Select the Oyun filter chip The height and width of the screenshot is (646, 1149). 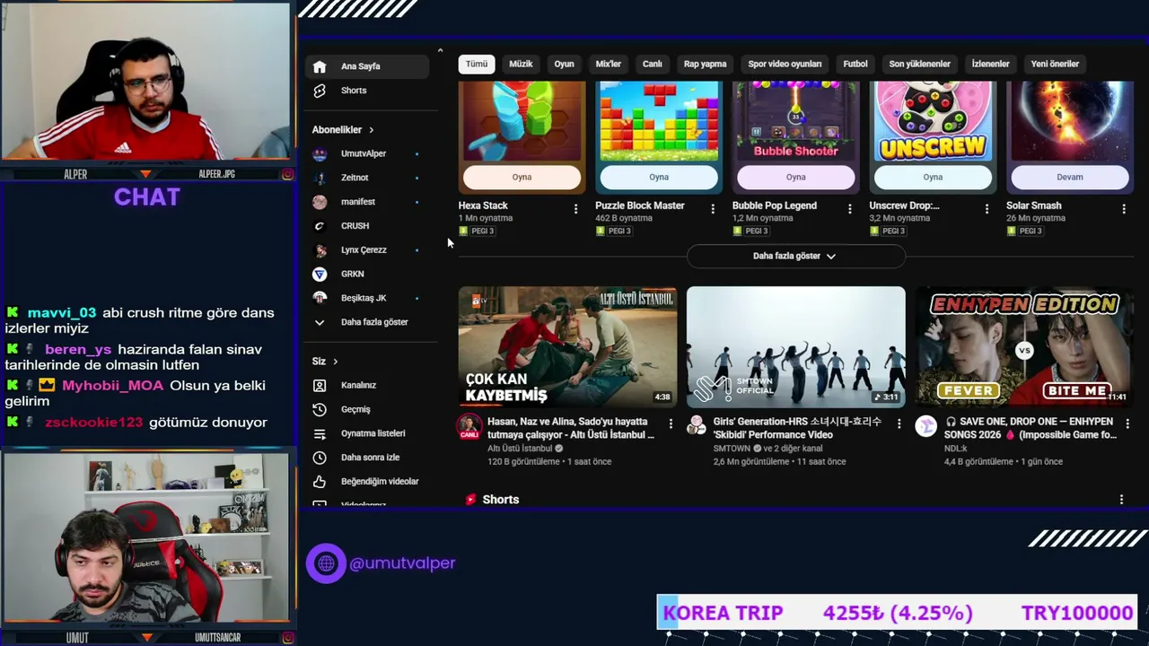(564, 64)
